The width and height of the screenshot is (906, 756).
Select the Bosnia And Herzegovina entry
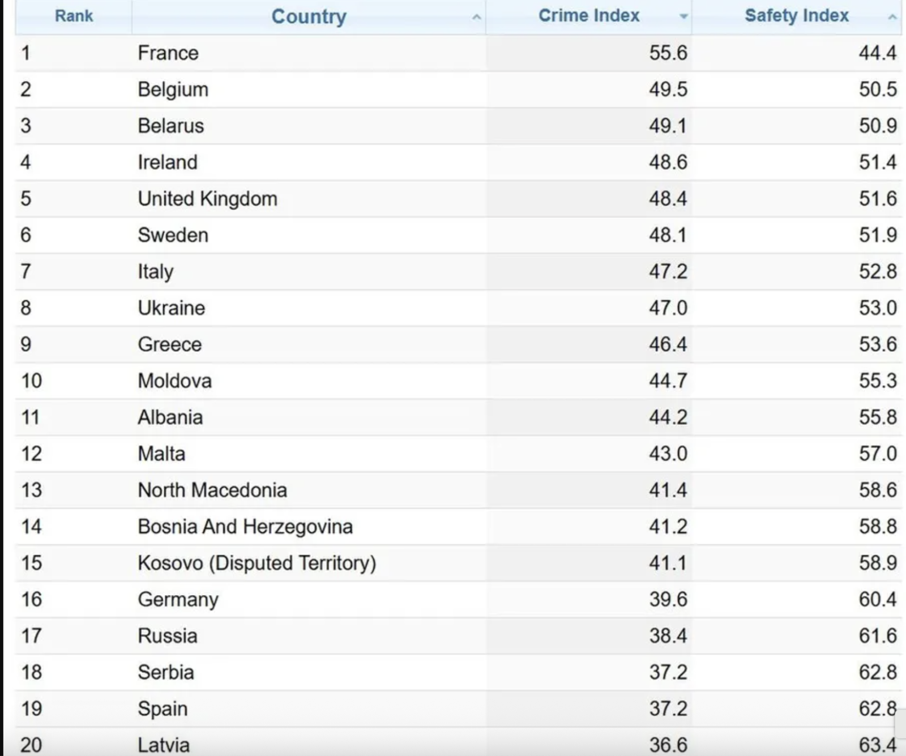pyautogui.click(x=245, y=527)
